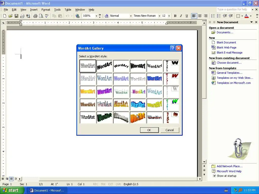This screenshot has height=194, width=259.
Task: Click the Increase Indent icon
Action: 231,16
